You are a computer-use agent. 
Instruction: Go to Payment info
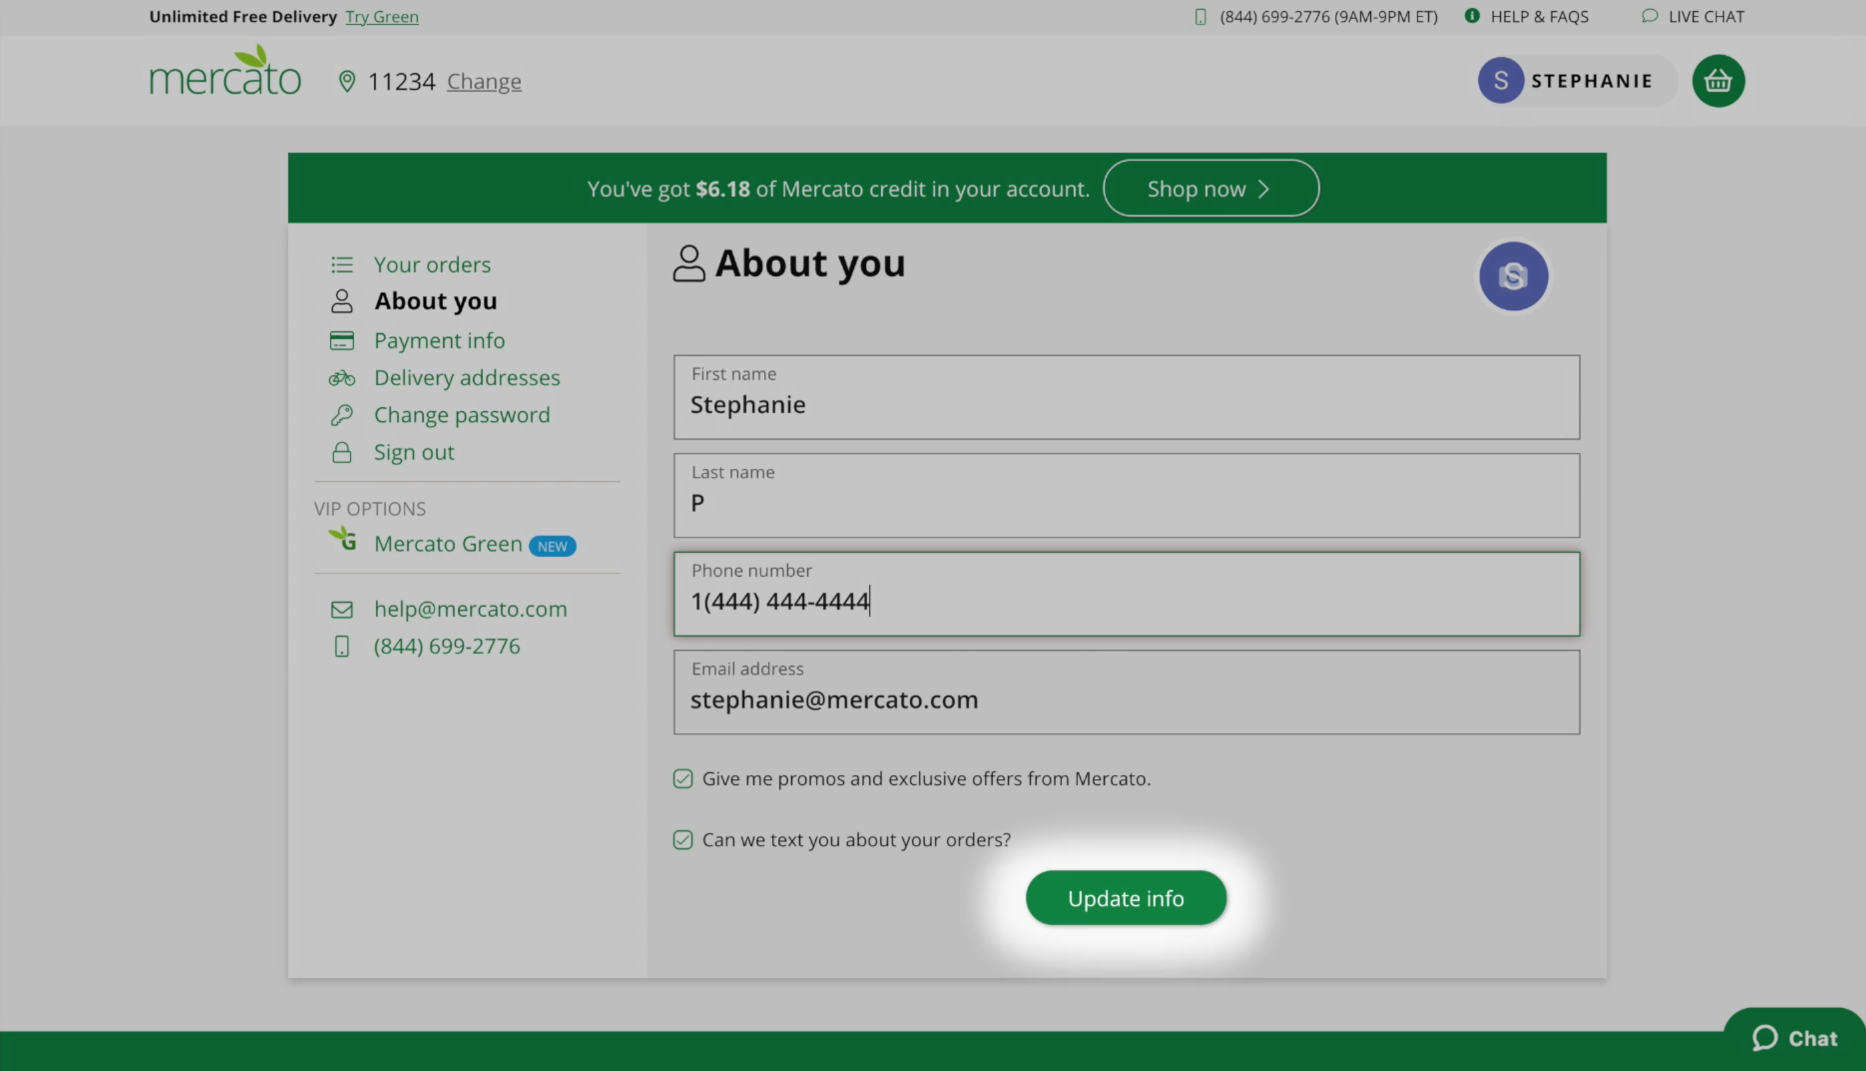[x=439, y=341]
